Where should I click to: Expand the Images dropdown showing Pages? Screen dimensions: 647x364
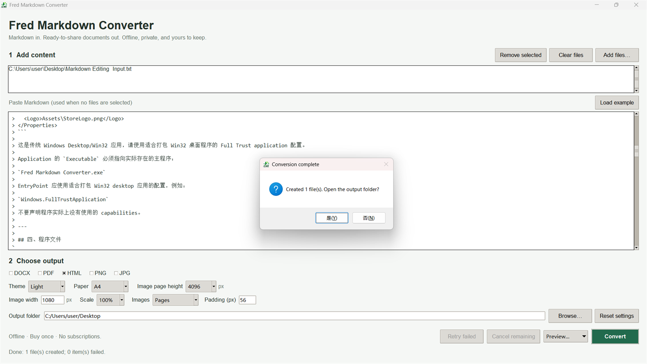175,300
